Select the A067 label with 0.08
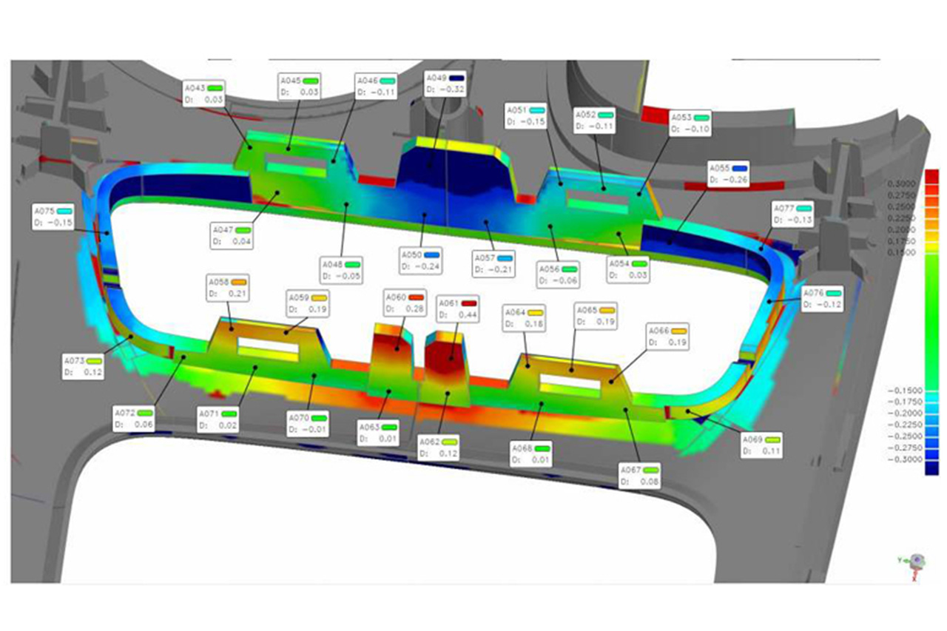The width and height of the screenshot is (947, 631). 641,476
